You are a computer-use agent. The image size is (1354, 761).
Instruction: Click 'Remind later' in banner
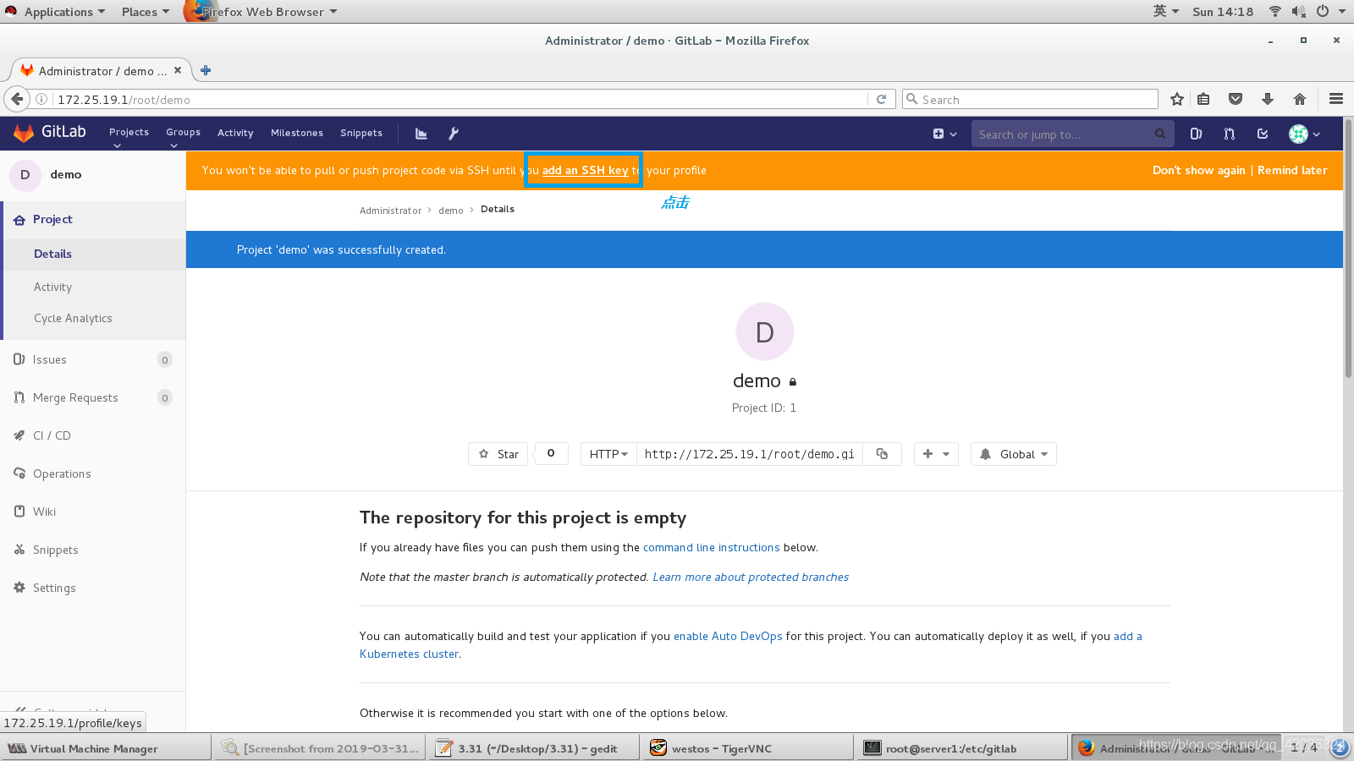pos(1292,170)
